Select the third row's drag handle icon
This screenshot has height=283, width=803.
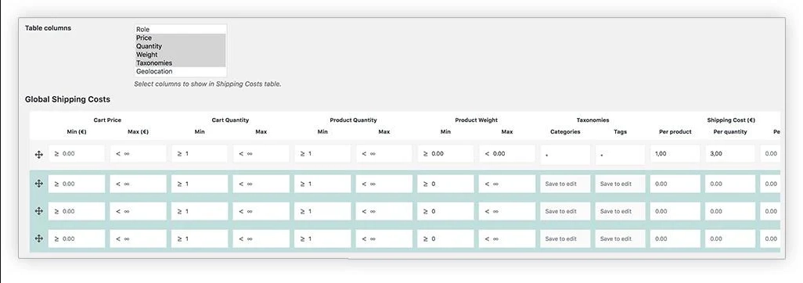pos(39,211)
